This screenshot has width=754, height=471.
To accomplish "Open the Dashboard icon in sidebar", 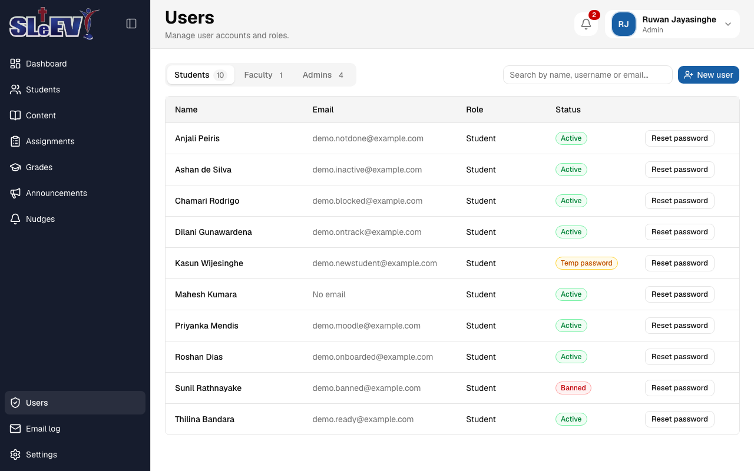I will click(x=15, y=64).
